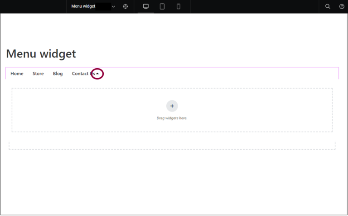The height and width of the screenshot is (216, 348).
Task: Click Contact Us menu link
Action: pyautogui.click(x=82, y=74)
